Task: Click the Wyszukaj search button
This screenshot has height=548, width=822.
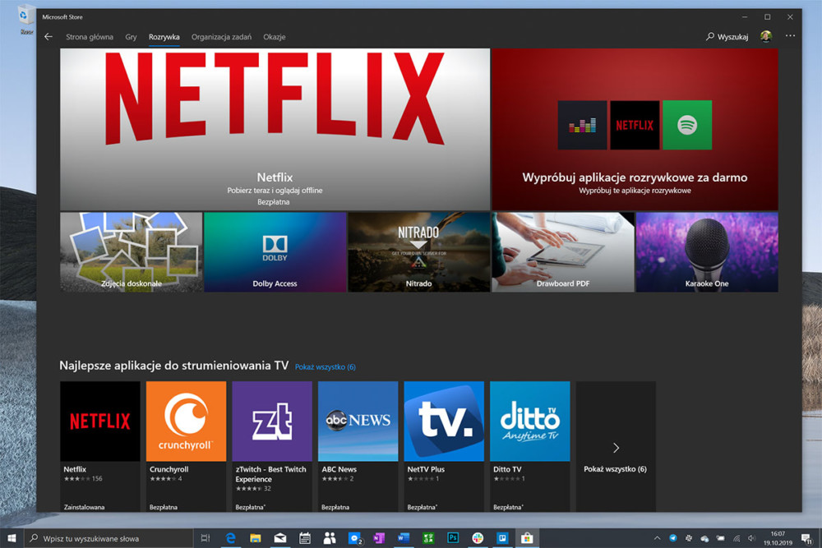Action: point(727,37)
